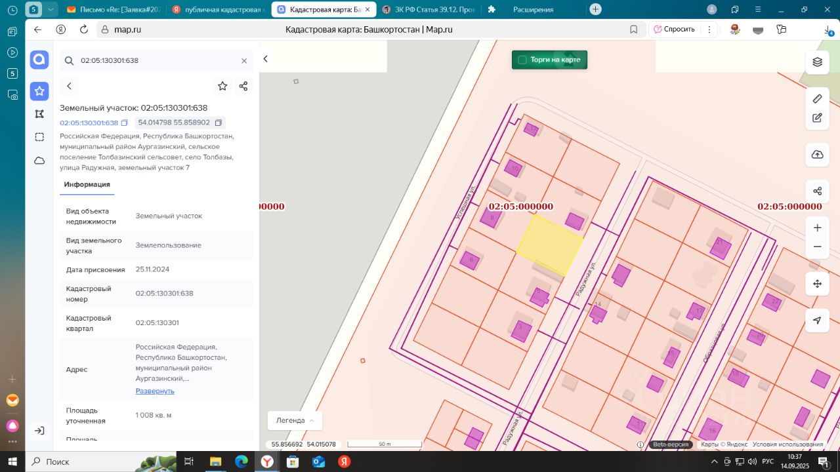Go back in browser history
Image resolution: width=840 pixels, height=472 pixels.
(37, 29)
